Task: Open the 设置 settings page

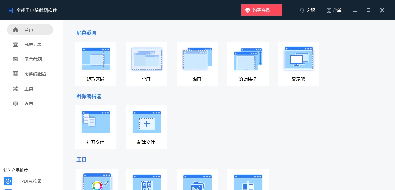Action: [x=30, y=103]
